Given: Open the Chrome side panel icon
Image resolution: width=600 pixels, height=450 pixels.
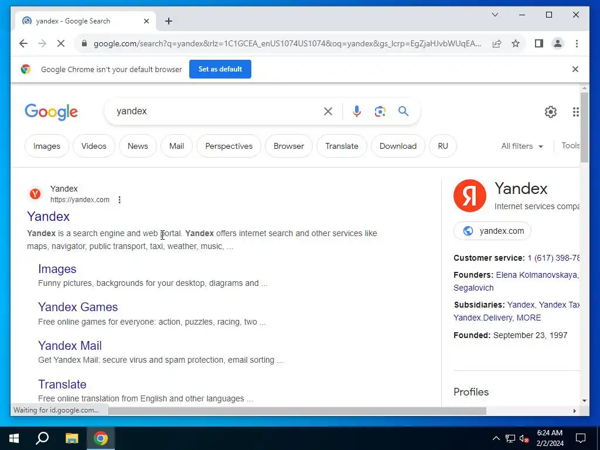Looking at the screenshot, I should 539,43.
